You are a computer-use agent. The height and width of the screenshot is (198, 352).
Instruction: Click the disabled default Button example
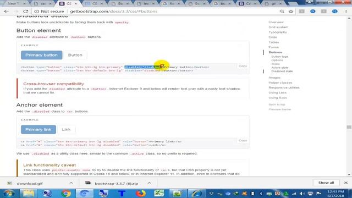75,55
